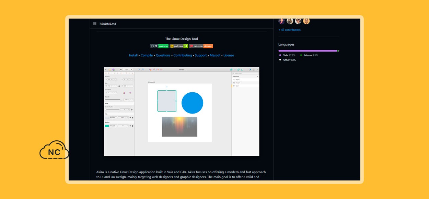Click the Opacity slider
This screenshot has width=429, height=199.
[x=113, y=99]
